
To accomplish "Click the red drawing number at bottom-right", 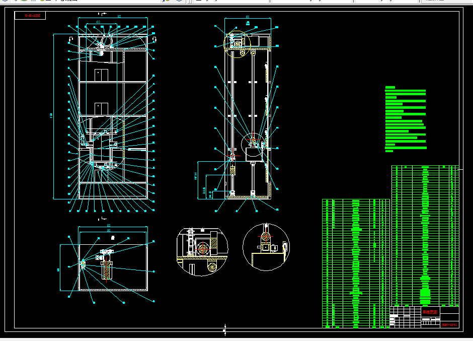I will pyautogui.click(x=449, y=325).
